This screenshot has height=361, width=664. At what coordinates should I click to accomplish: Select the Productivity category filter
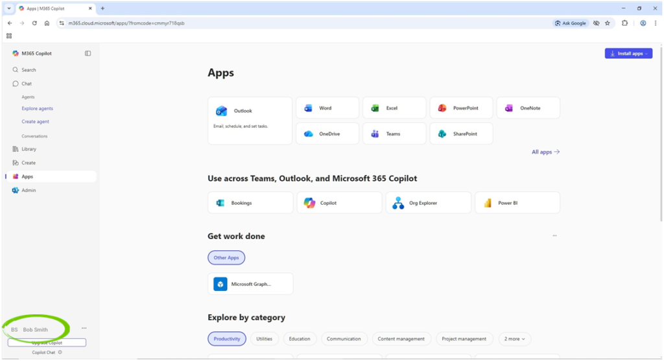click(227, 338)
